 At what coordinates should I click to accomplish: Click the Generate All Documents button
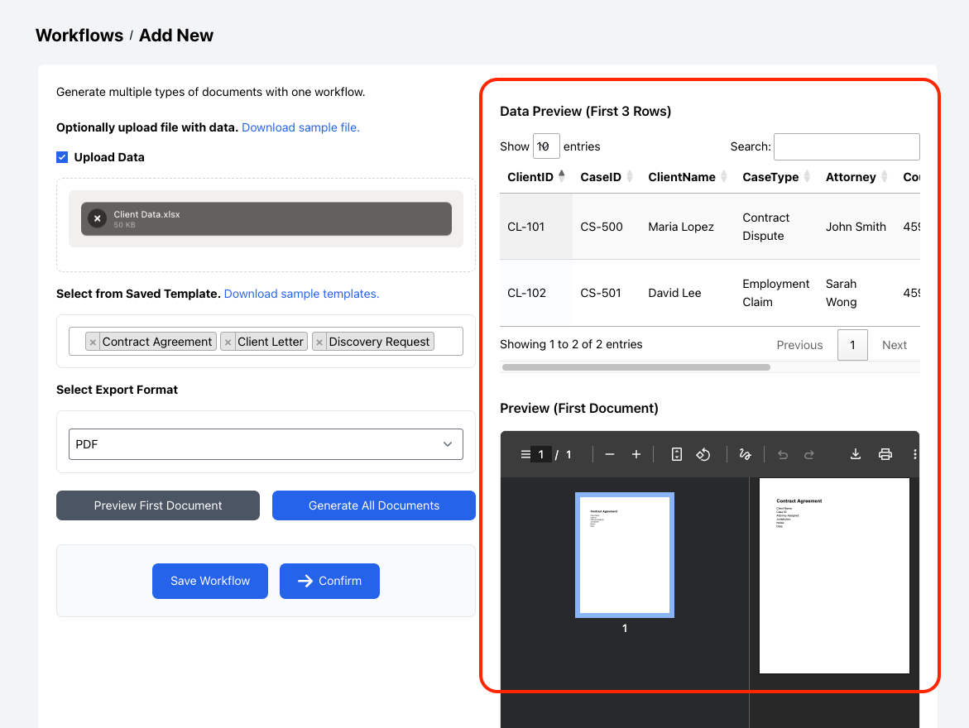pyautogui.click(x=374, y=505)
